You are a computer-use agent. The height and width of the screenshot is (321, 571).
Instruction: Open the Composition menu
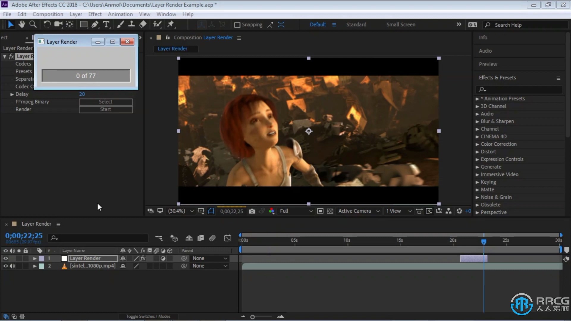(48, 14)
